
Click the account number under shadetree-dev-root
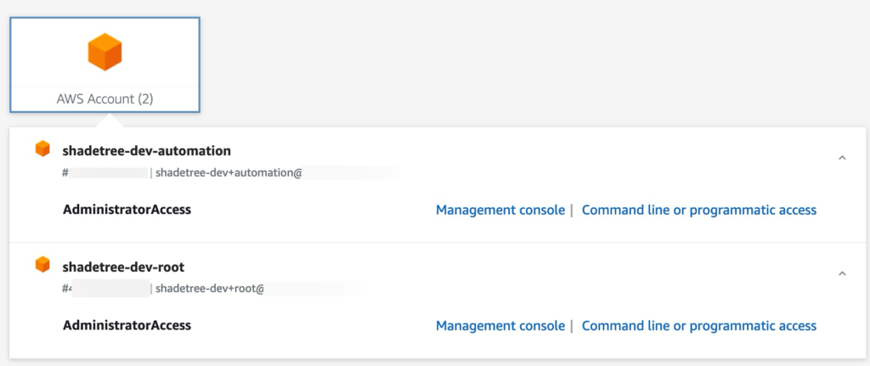106,289
